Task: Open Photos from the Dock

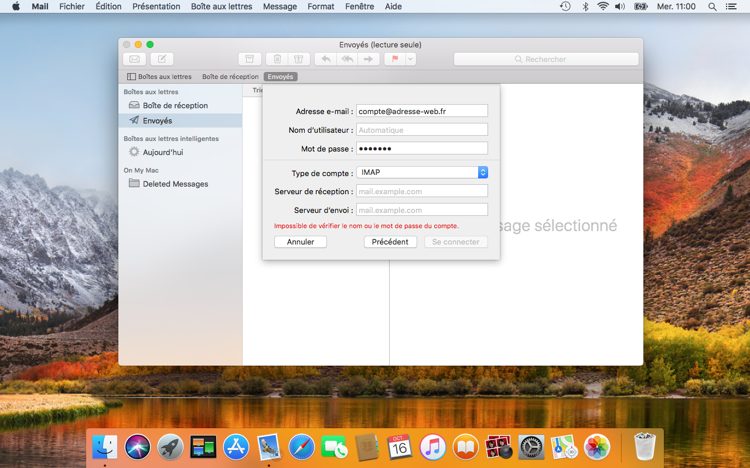Action: (597, 448)
